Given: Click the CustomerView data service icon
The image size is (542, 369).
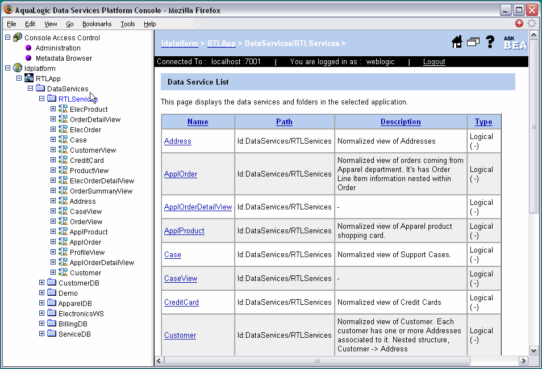Looking at the screenshot, I should 63,149.
